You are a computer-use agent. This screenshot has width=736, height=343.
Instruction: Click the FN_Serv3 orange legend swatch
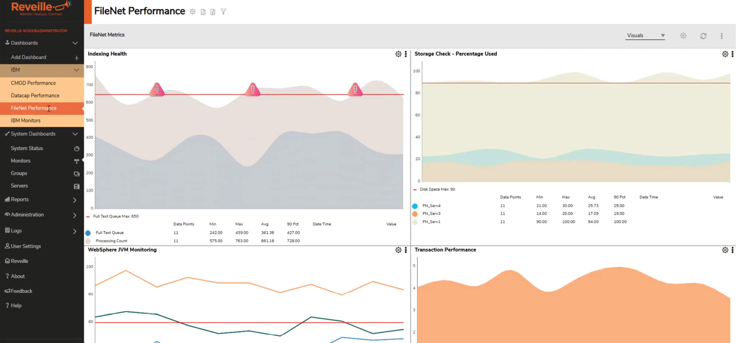(415, 214)
